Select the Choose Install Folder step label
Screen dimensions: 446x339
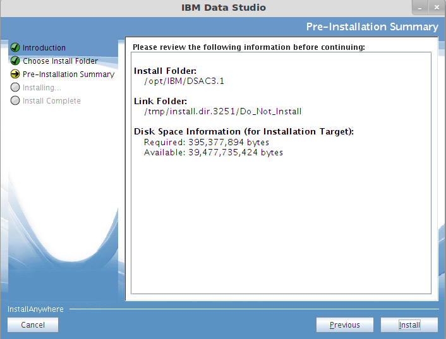tap(60, 61)
